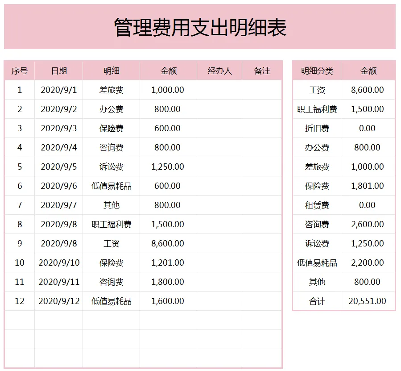
Task: Click 职工福利费 in the row numbered 8
Action: [111, 224]
